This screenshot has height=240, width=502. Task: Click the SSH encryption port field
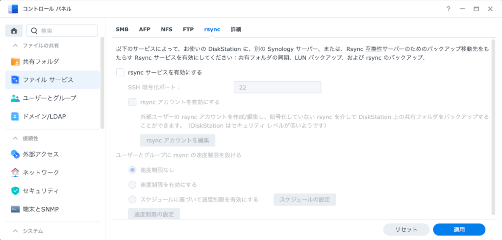277,87
